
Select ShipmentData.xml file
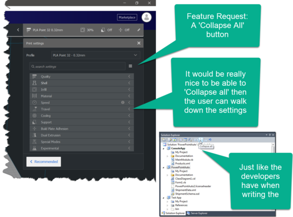(184, 190)
